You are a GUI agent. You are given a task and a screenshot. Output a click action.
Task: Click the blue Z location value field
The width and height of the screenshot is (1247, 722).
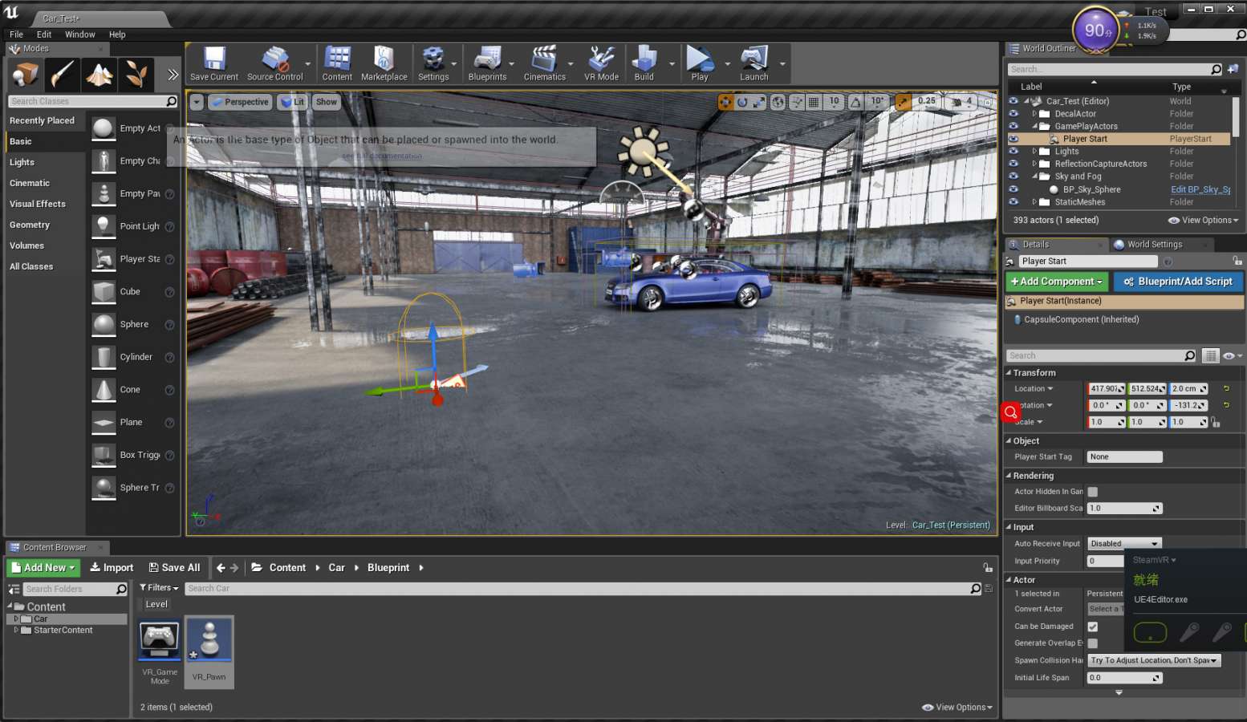pyautogui.click(x=1188, y=389)
